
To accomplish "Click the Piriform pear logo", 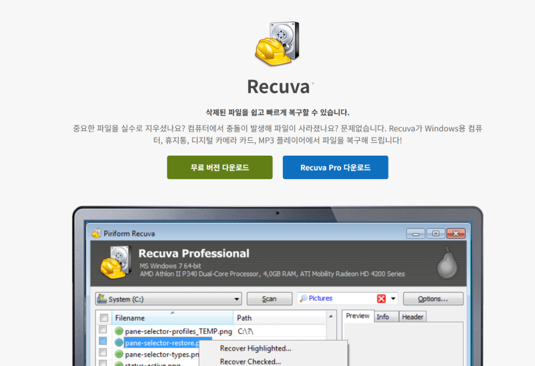I will pyautogui.click(x=447, y=263).
